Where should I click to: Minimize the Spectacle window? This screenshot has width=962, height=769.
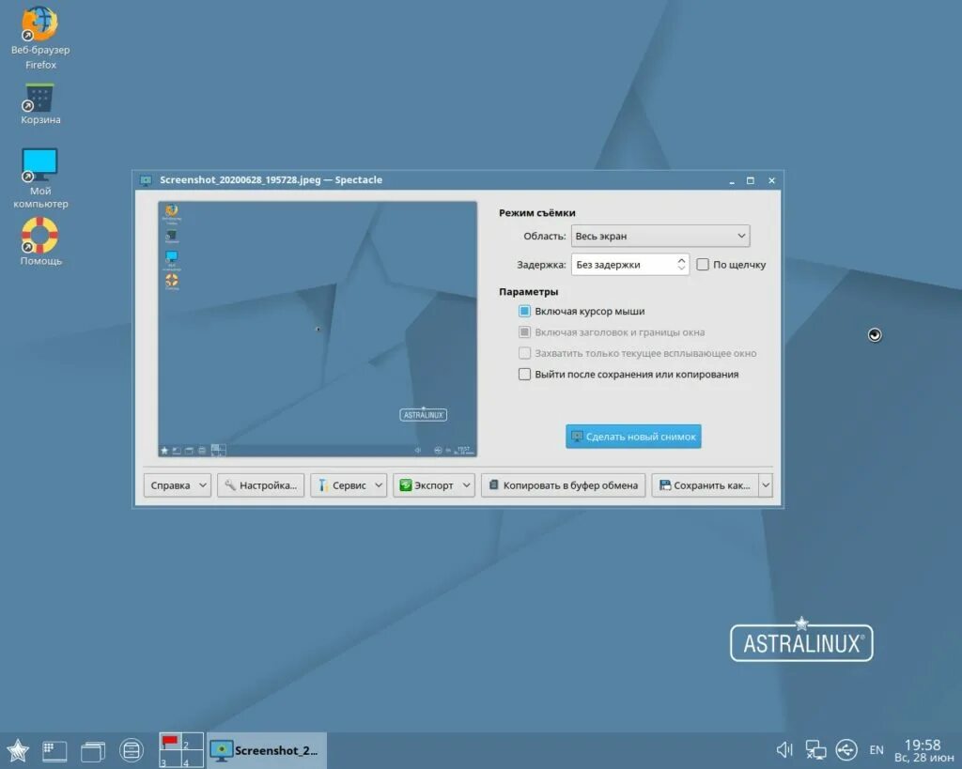pyautogui.click(x=731, y=181)
